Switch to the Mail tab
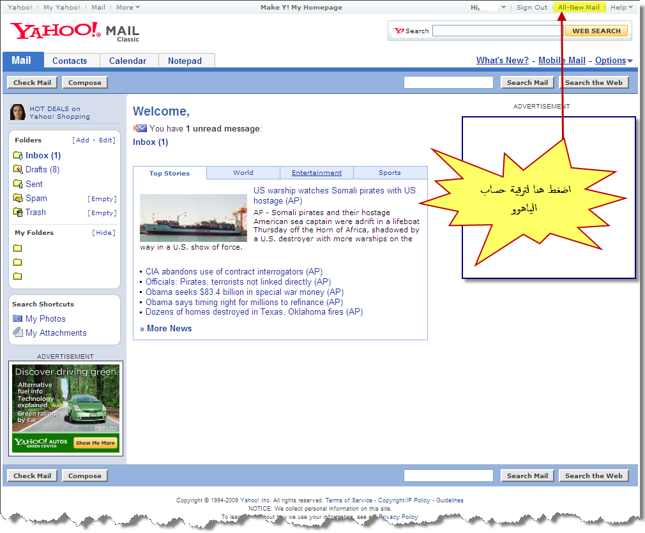The image size is (645, 533). click(22, 61)
